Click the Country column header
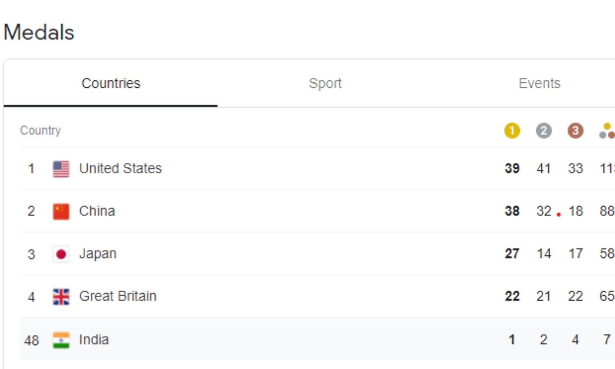The image size is (615, 369). tap(40, 130)
